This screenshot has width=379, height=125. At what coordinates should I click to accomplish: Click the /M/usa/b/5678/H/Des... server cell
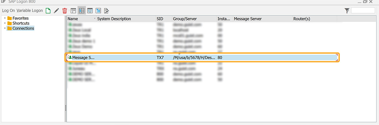(x=194, y=57)
